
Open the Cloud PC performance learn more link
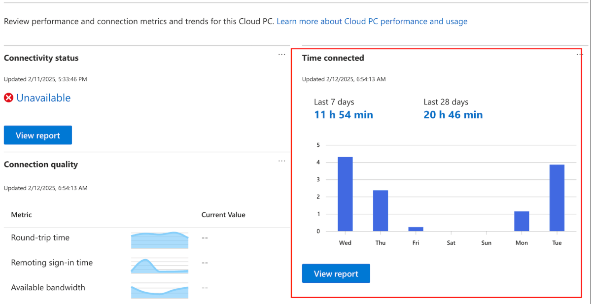tap(372, 21)
